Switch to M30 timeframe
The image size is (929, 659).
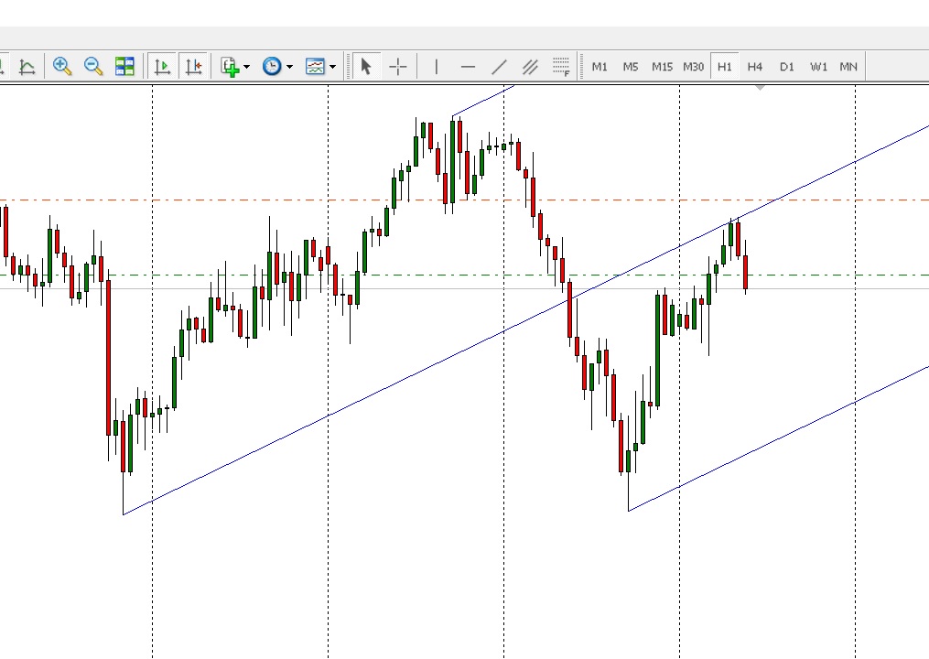point(693,67)
